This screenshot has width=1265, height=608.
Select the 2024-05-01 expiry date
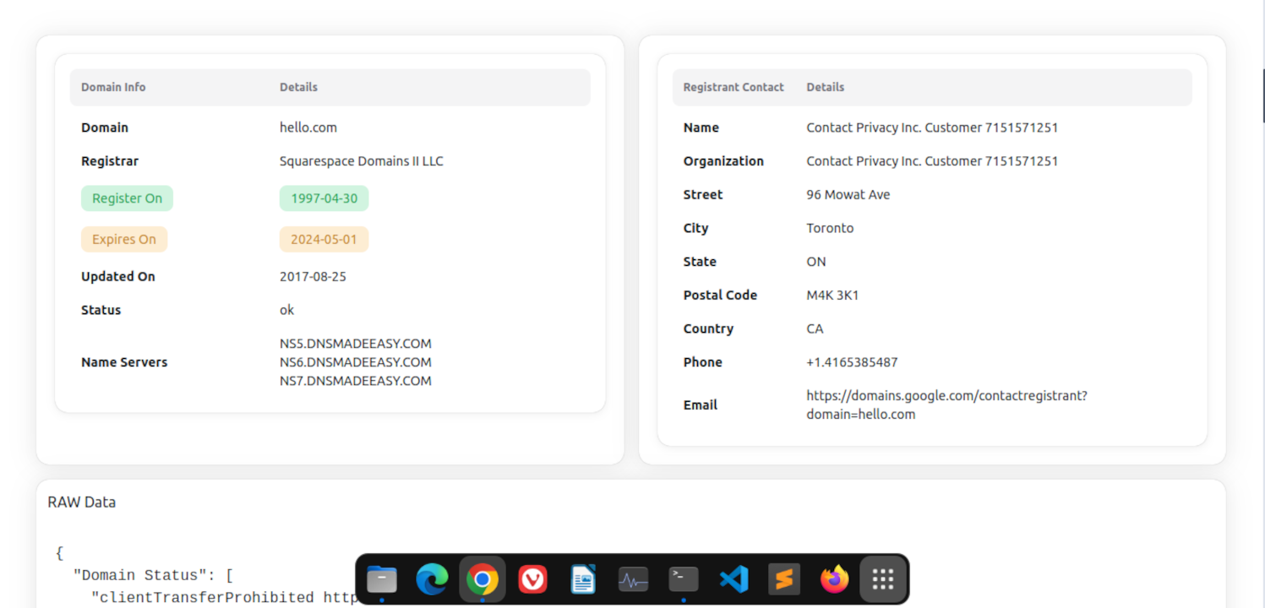point(324,239)
